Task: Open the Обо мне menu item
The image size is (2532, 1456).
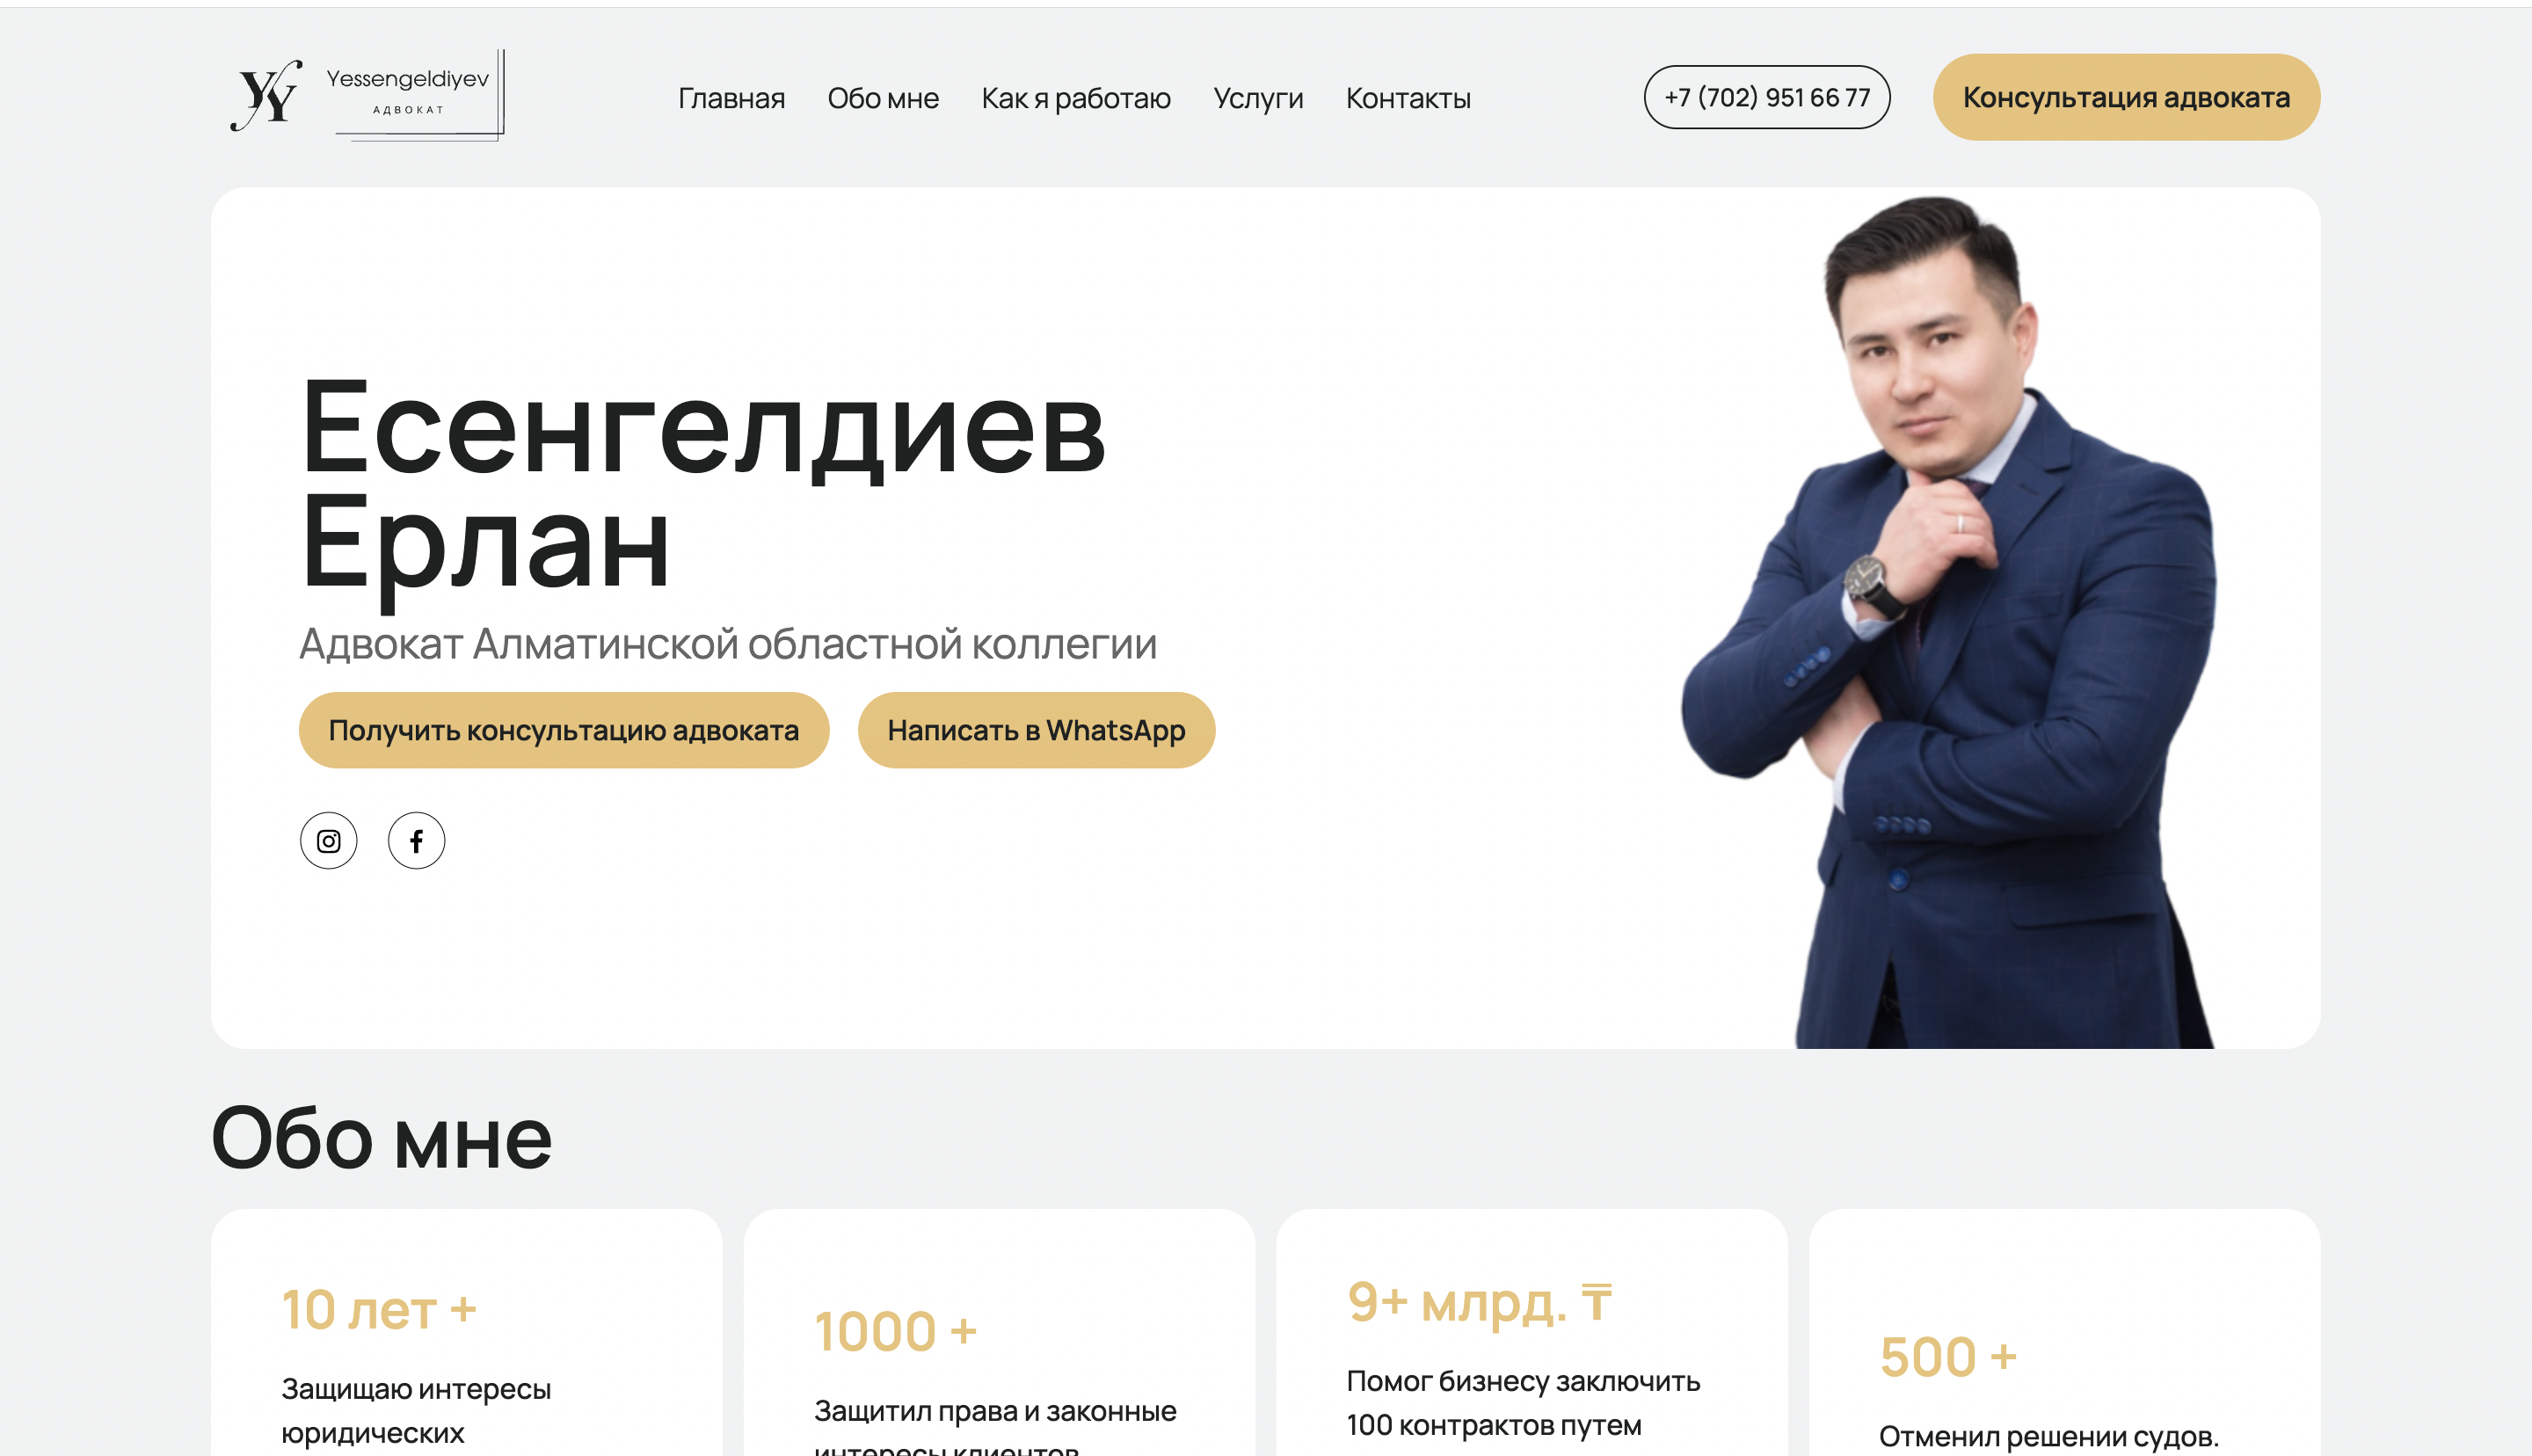Action: click(883, 98)
